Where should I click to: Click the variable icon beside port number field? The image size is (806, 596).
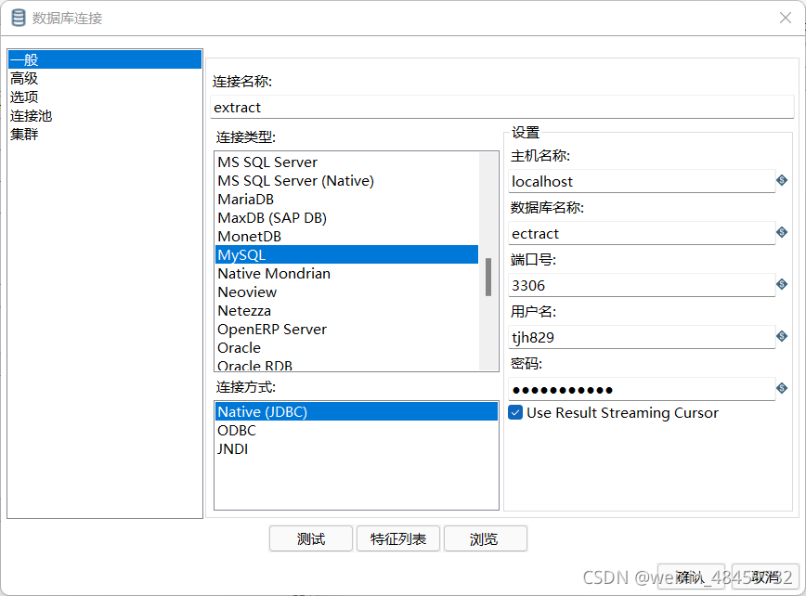coord(782,284)
